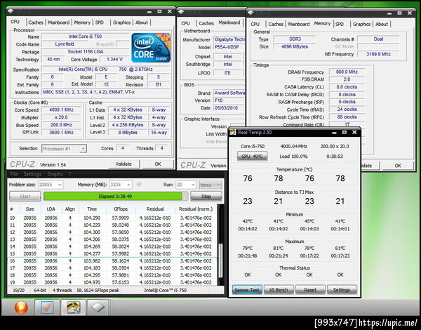421x330 pixels.
Task: Click Reset in Real Temp
Action: [310, 290]
